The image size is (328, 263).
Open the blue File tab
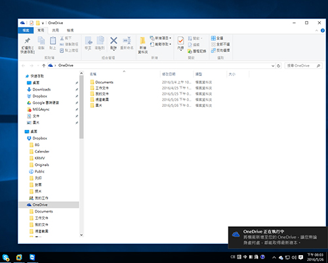pyautogui.click(x=26, y=30)
